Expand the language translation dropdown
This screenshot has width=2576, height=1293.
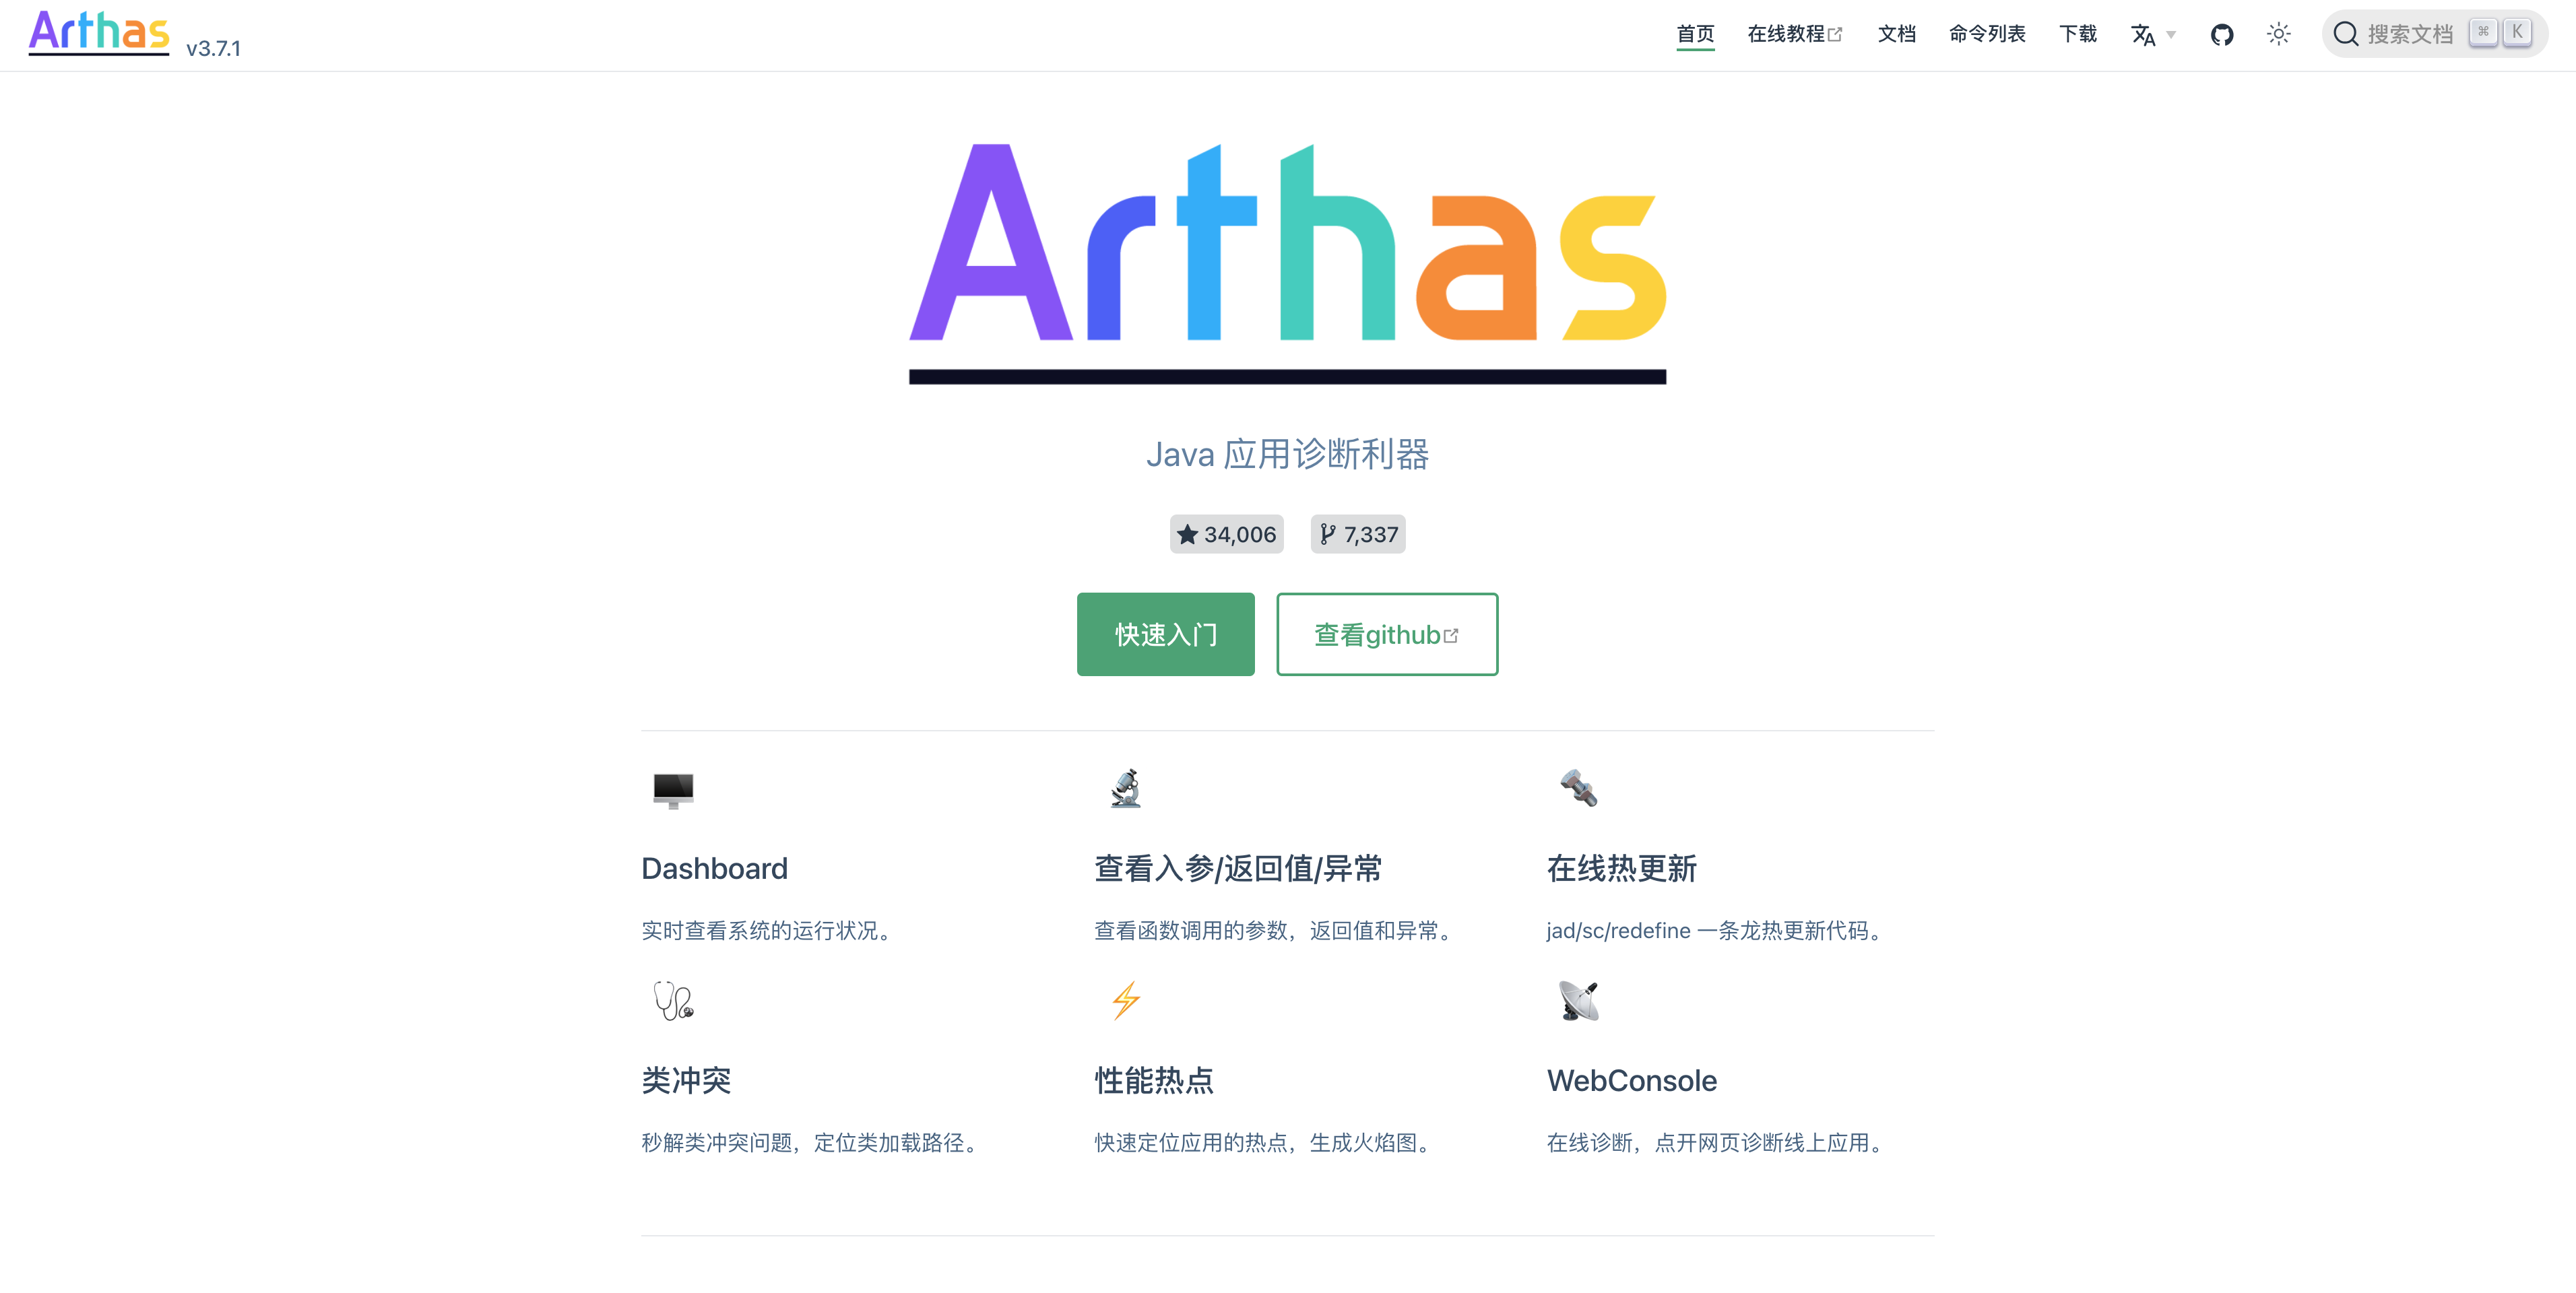pos(2152,35)
